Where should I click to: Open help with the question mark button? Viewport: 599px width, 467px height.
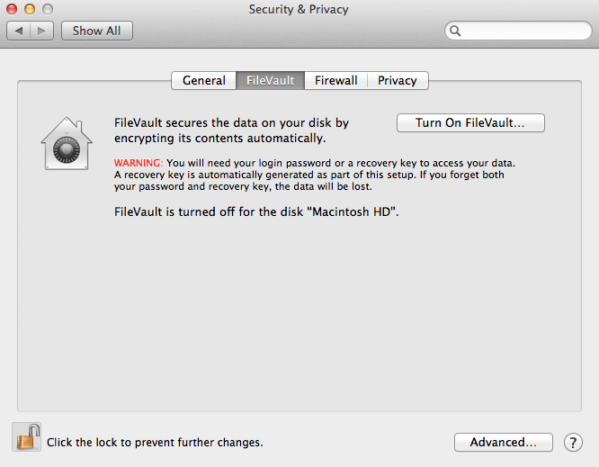pos(573,442)
